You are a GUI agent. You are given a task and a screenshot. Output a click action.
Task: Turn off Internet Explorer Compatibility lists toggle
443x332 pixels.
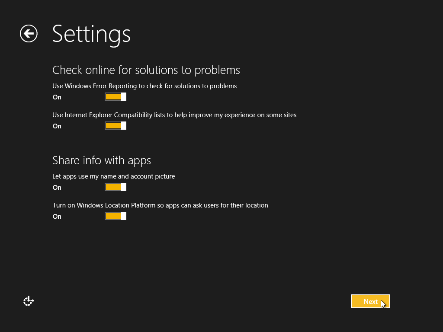[x=115, y=126]
